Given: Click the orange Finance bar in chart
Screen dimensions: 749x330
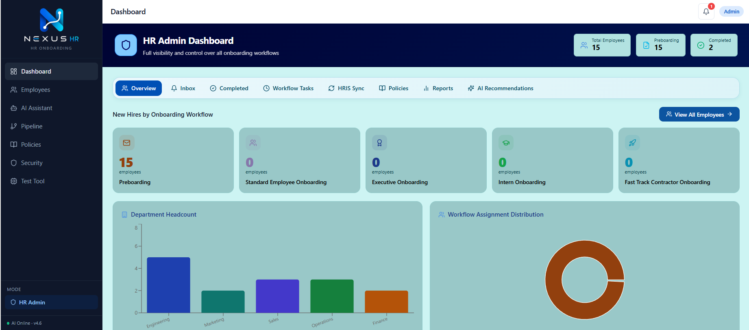Looking at the screenshot, I should tap(386, 302).
